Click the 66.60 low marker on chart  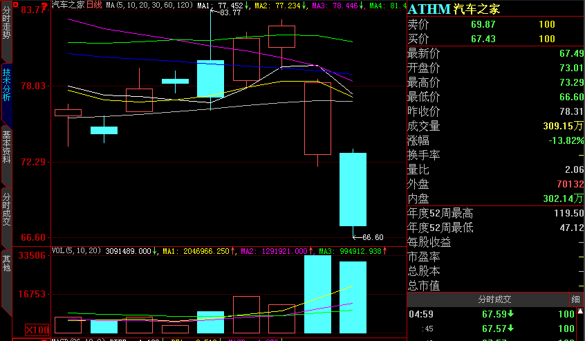coord(373,237)
